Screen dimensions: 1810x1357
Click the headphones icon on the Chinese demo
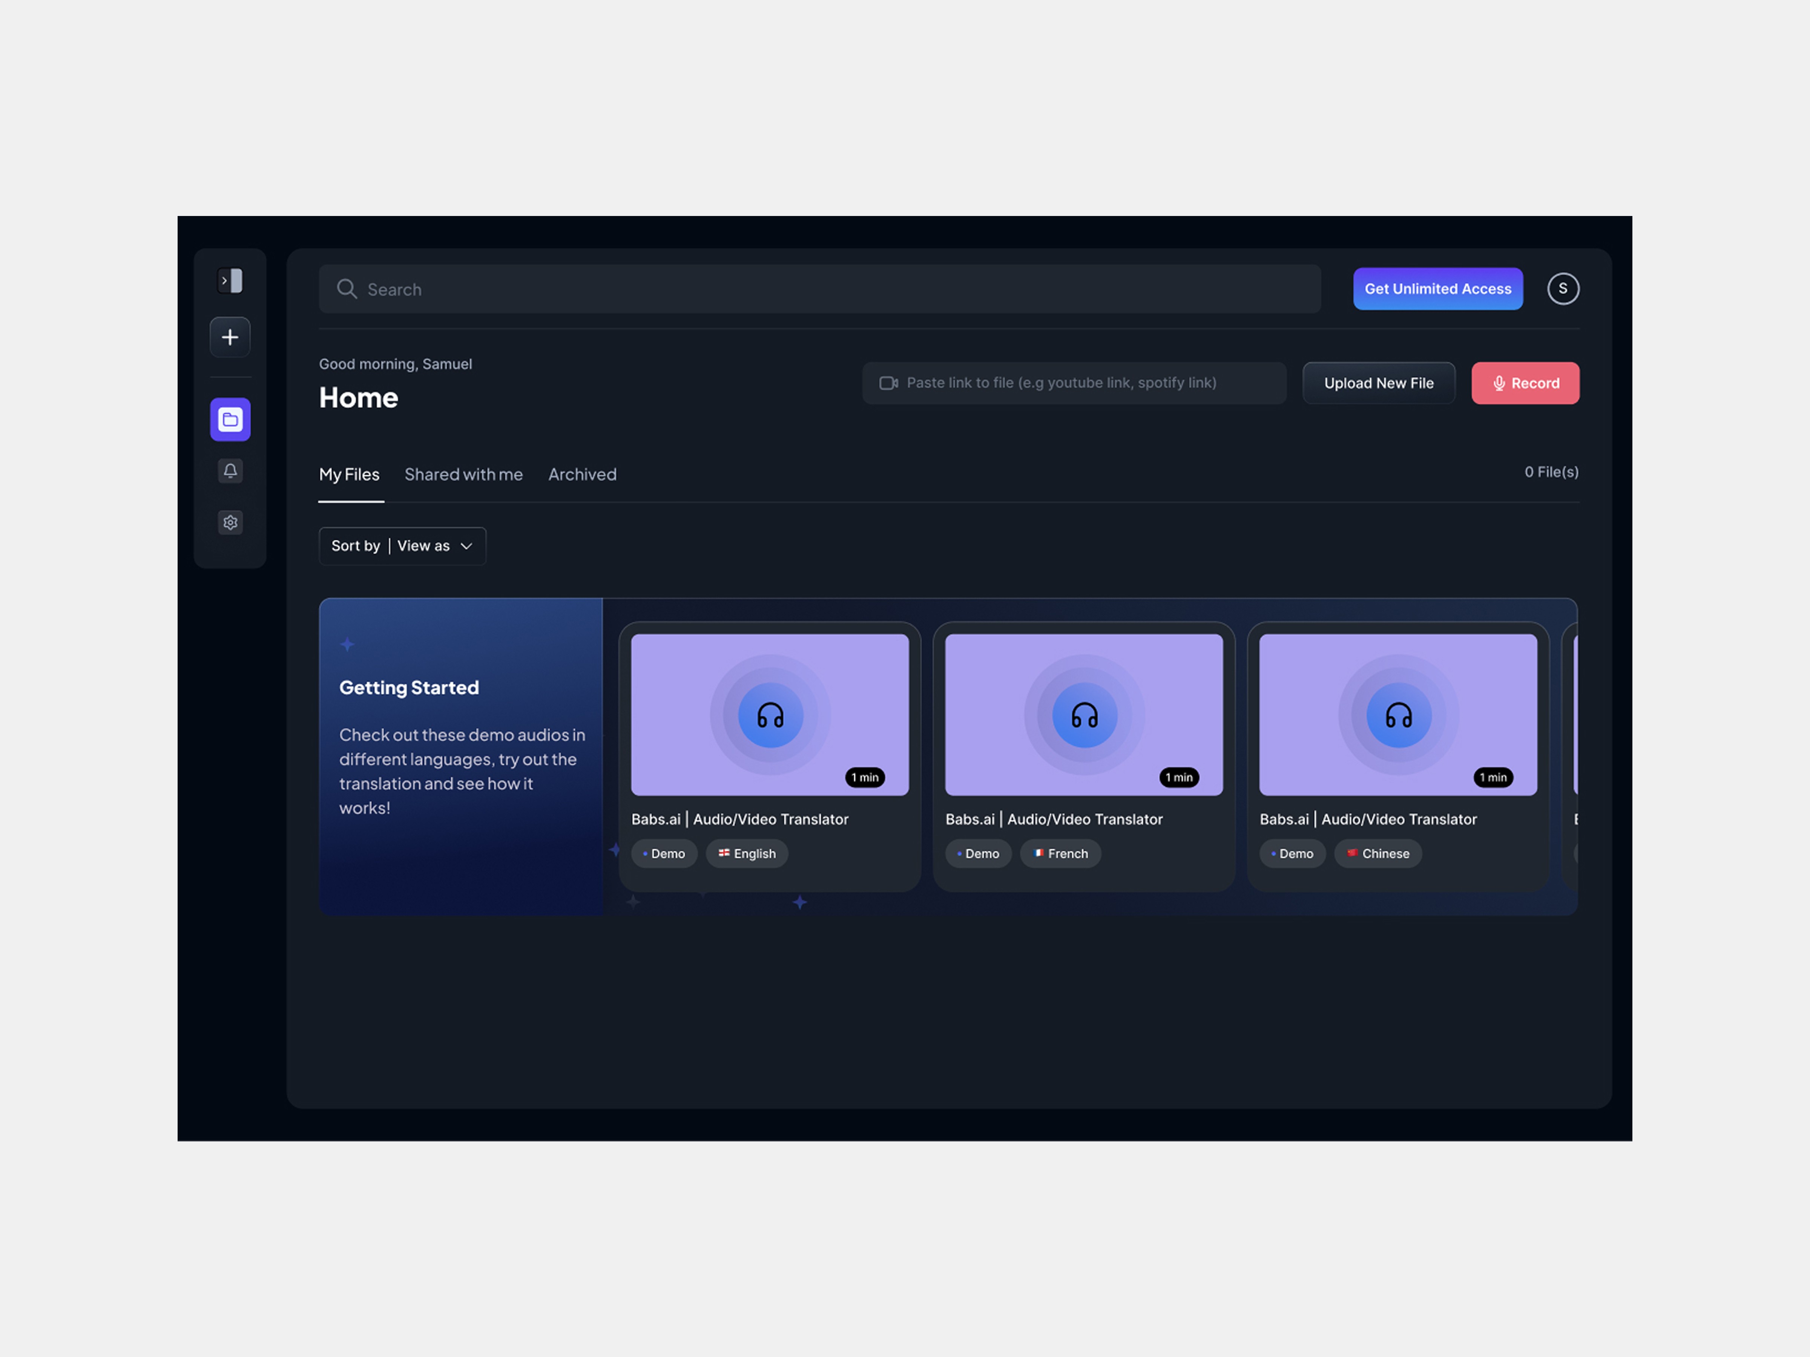pyautogui.click(x=1398, y=716)
